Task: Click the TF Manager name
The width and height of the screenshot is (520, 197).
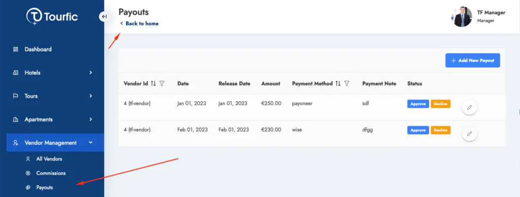Action: [x=491, y=13]
